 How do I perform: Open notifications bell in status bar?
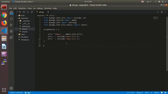[x=165, y=93]
